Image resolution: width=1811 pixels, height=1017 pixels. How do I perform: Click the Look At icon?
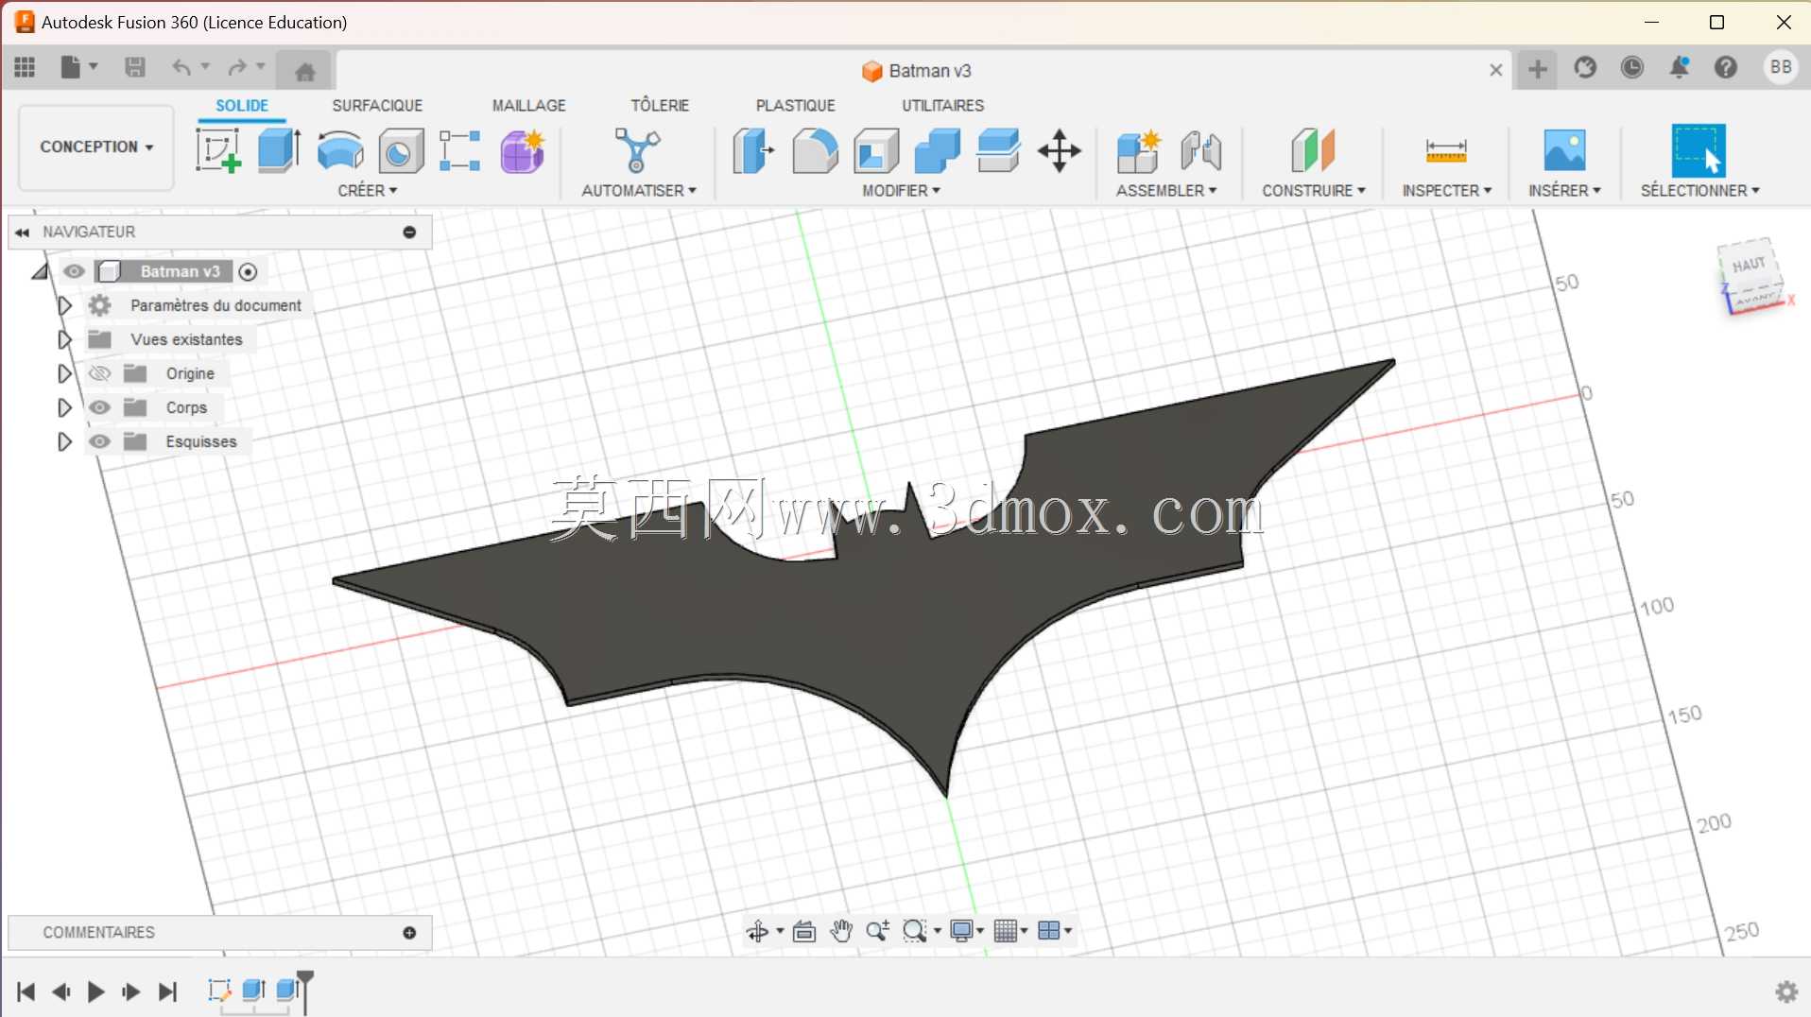pyautogui.click(x=804, y=932)
